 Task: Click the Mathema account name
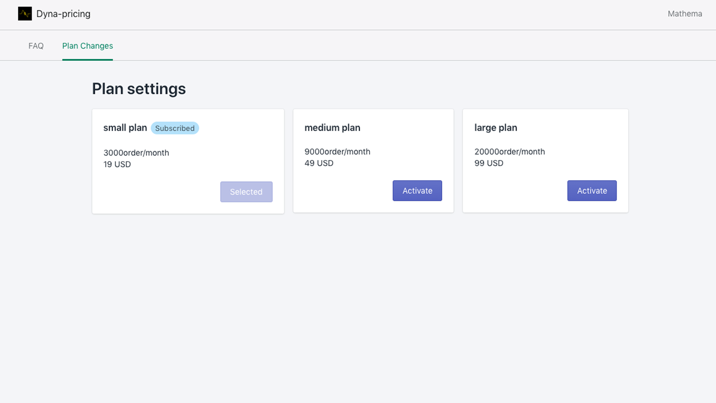(x=684, y=14)
